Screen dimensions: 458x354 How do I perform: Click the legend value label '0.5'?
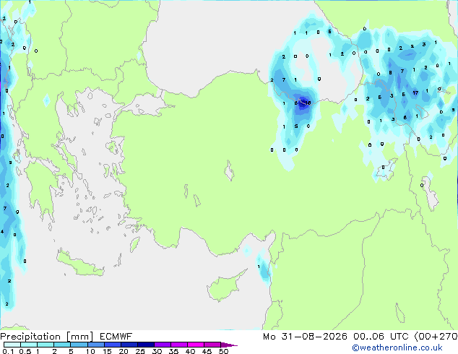tap(25, 351)
